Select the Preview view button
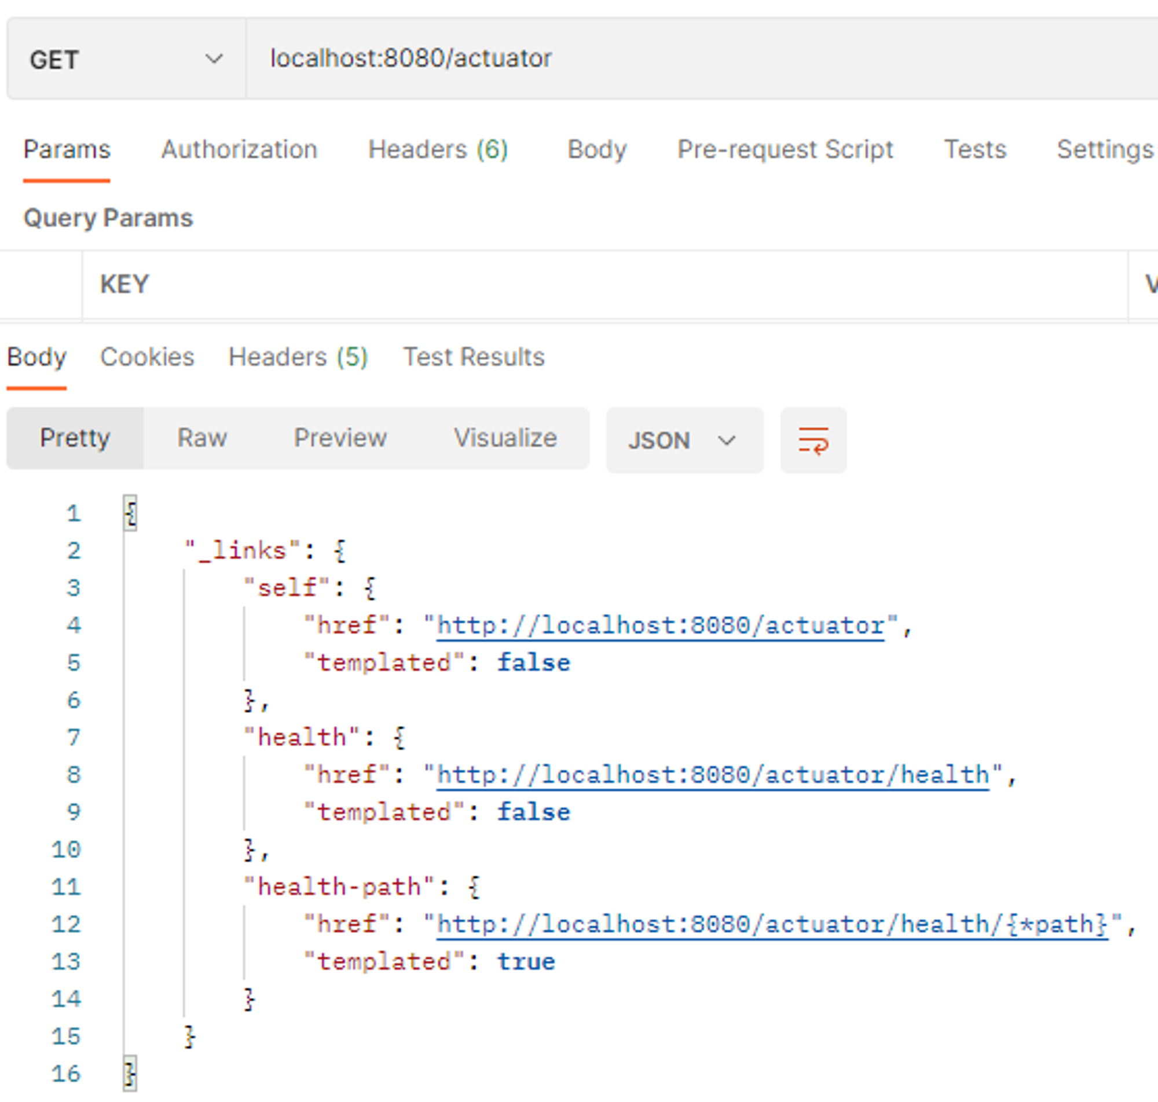 tap(340, 438)
